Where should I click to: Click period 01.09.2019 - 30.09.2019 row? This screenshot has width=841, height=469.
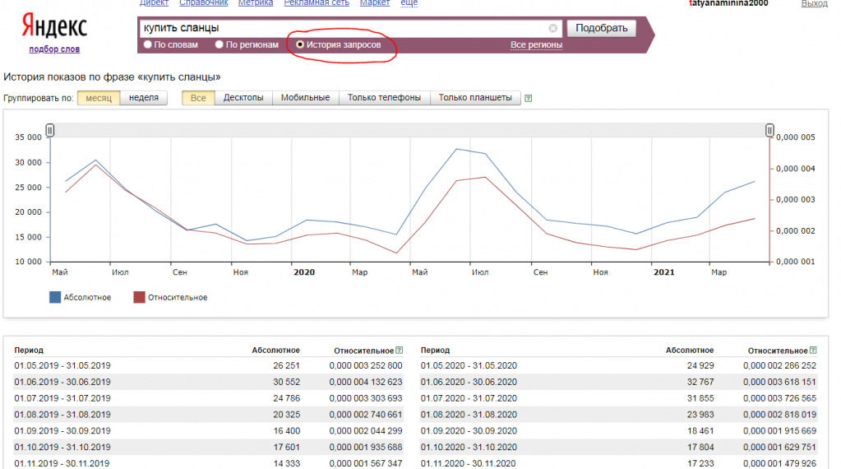pos(209,431)
